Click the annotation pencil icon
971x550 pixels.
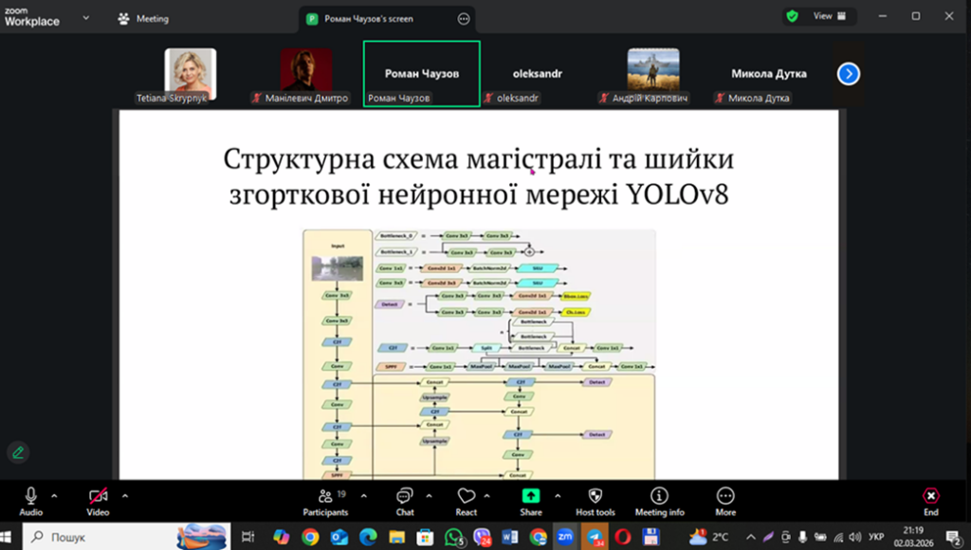(17, 452)
